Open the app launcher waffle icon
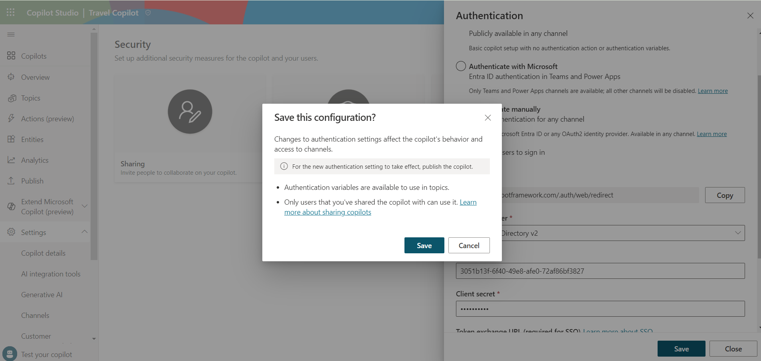761x361 pixels. click(11, 12)
